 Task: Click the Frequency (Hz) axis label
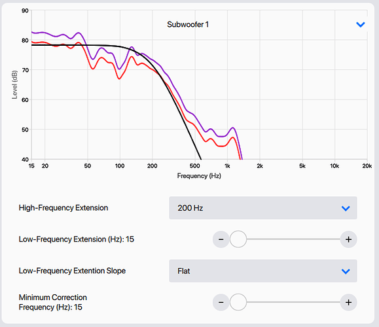[199, 175]
